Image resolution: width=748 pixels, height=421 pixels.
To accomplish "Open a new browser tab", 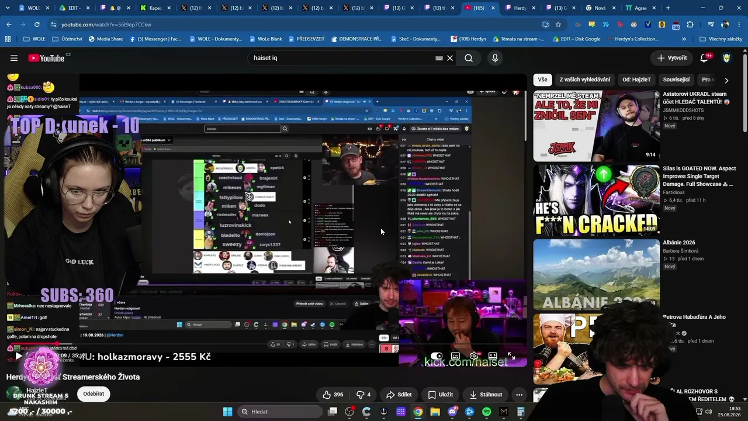I will 668,8.
